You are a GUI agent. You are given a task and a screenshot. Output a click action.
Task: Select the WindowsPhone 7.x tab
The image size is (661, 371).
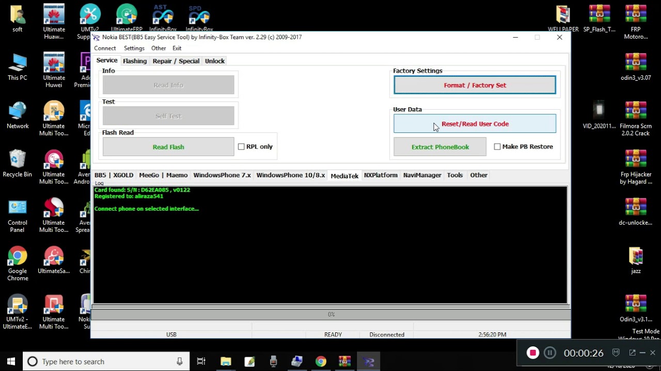tap(222, 175)
